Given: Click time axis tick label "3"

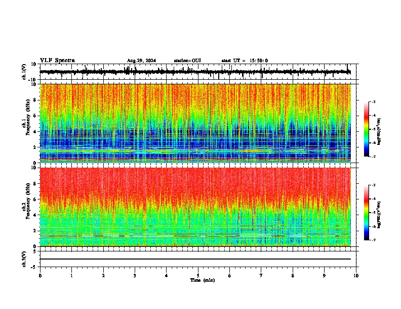Looking at the screenshot, I should [x=135, y=276].
